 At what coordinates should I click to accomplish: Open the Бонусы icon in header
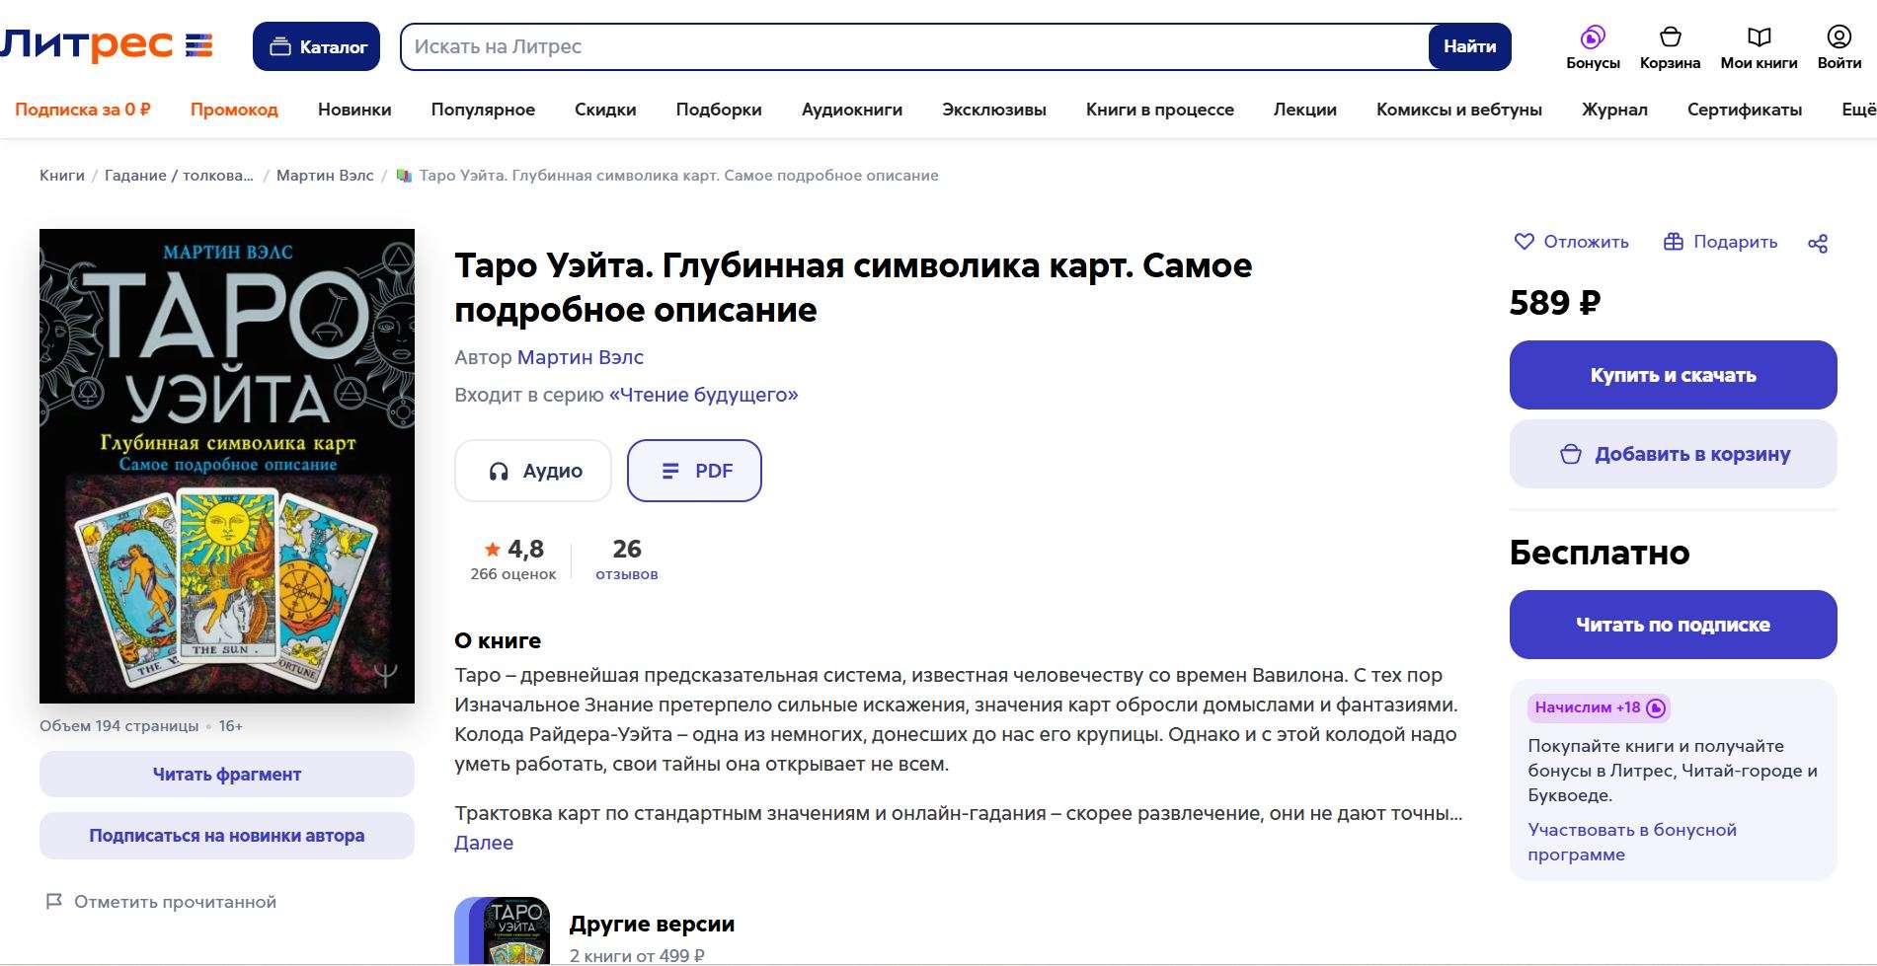tap(1592, 37)
